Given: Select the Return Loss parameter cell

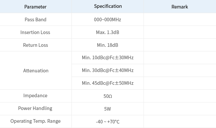Looking at the screenshot, I should 35,45.
